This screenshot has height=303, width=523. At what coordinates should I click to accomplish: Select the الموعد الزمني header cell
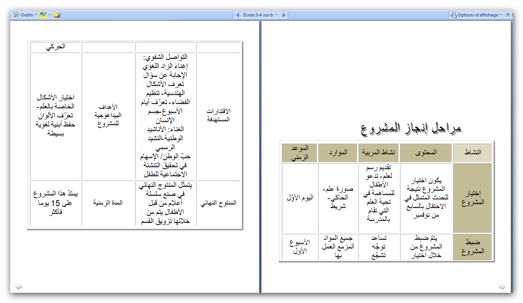tap(300, 153)
